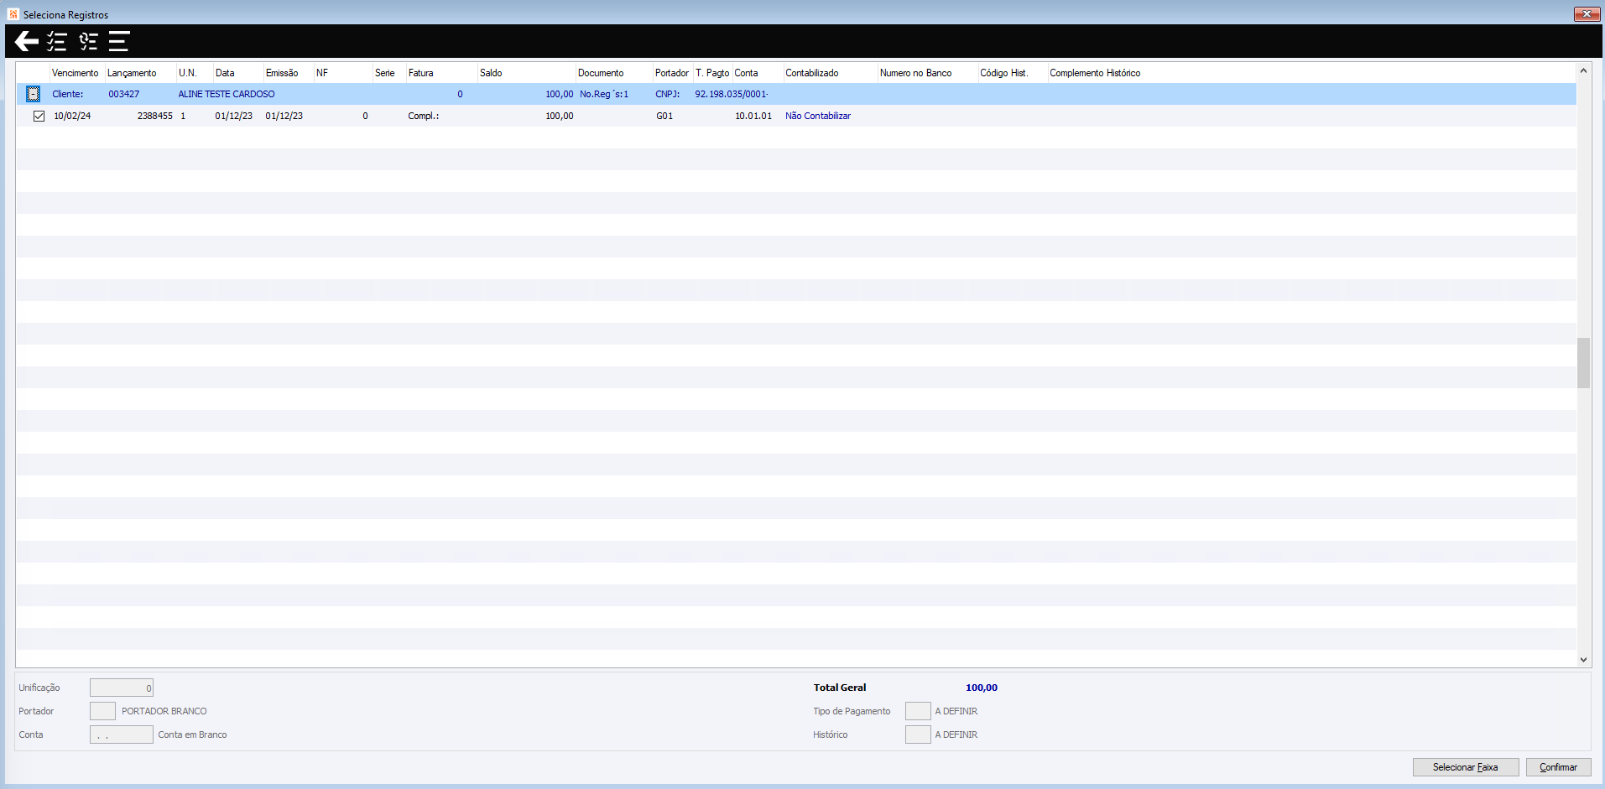Screen dimensions: 1605x789
Task: Click the scrollbar up arrow
Action: pyautogui.click(x=1583, y=71)
